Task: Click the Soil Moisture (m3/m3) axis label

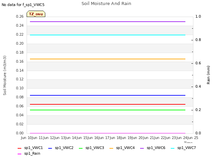Action: (5, 75)
